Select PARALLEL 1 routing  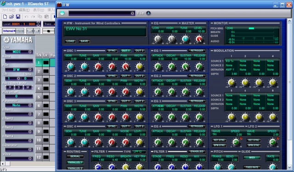point(75,162)
